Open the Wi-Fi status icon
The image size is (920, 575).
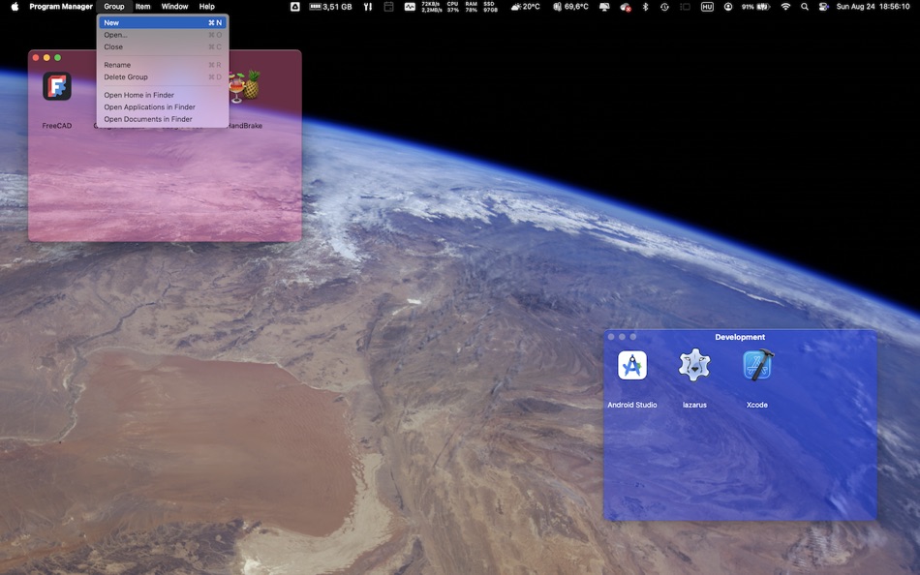tap(785, 7)
